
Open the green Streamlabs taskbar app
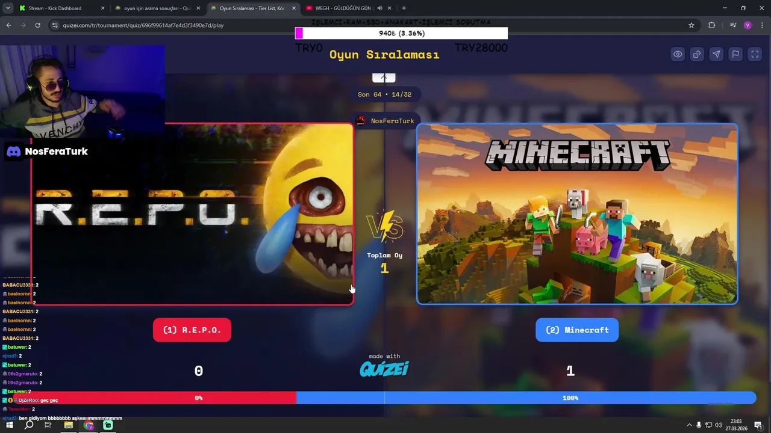108,425
